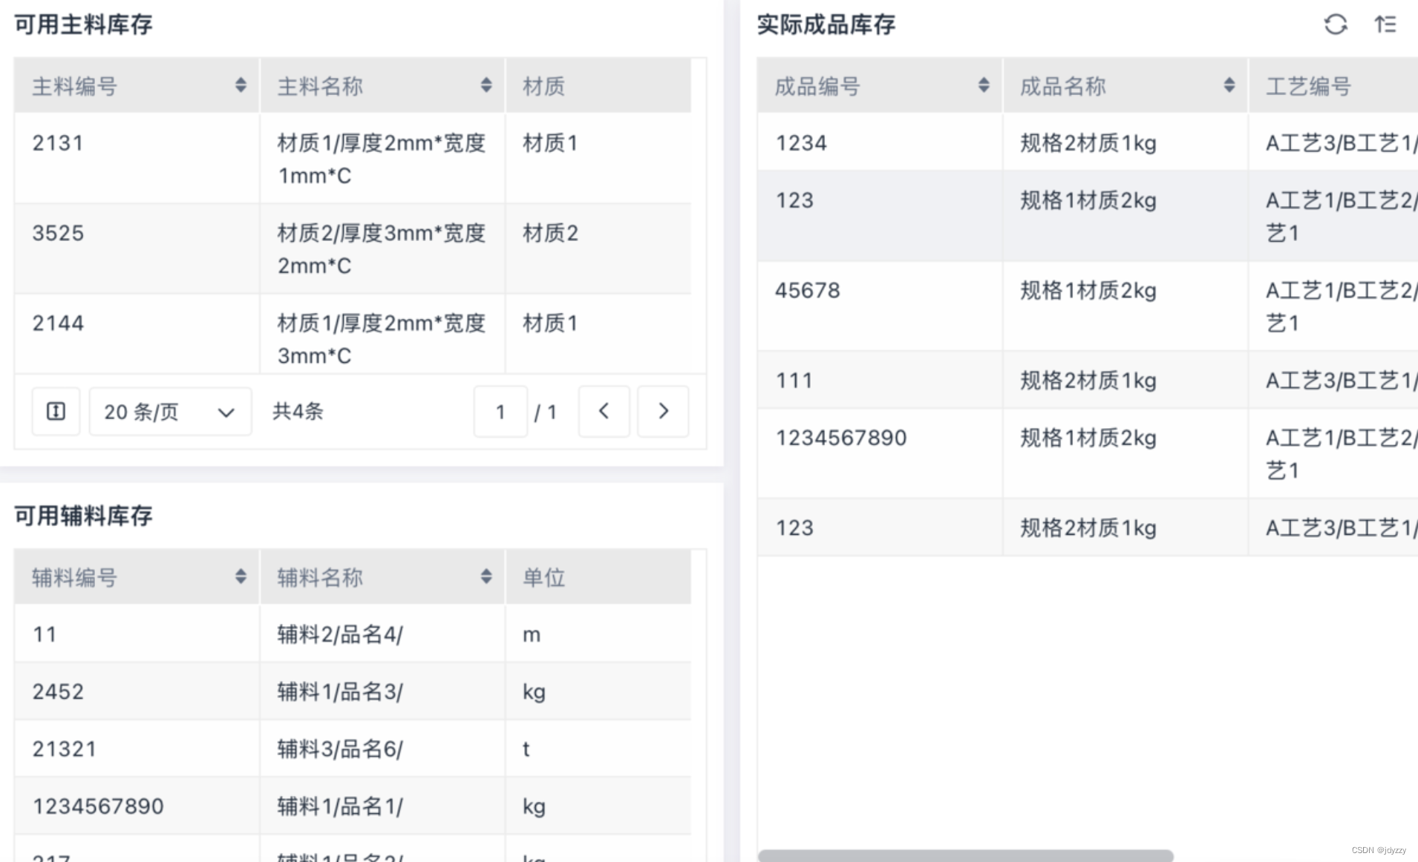Go to previous page arrow
Screen dimensions: 1418x862
(x=604, y=411)
